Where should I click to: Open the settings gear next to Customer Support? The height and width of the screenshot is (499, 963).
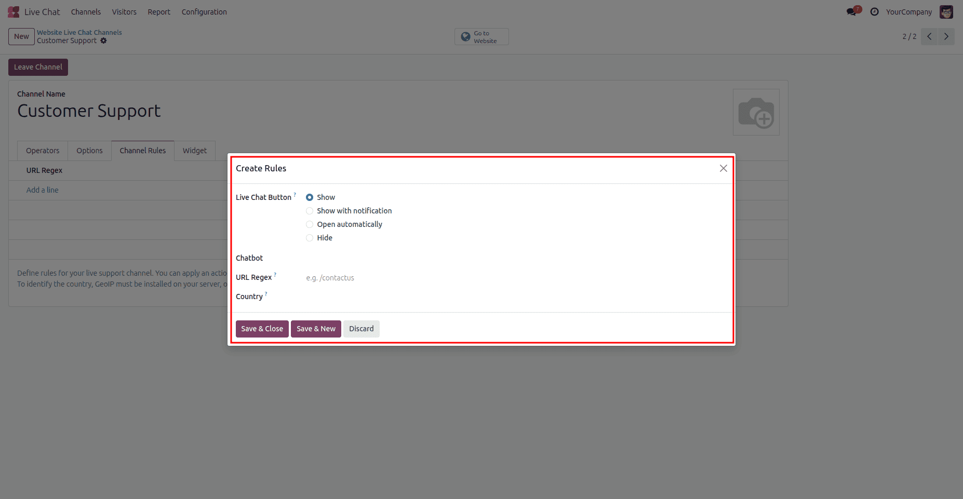(104, 41)
